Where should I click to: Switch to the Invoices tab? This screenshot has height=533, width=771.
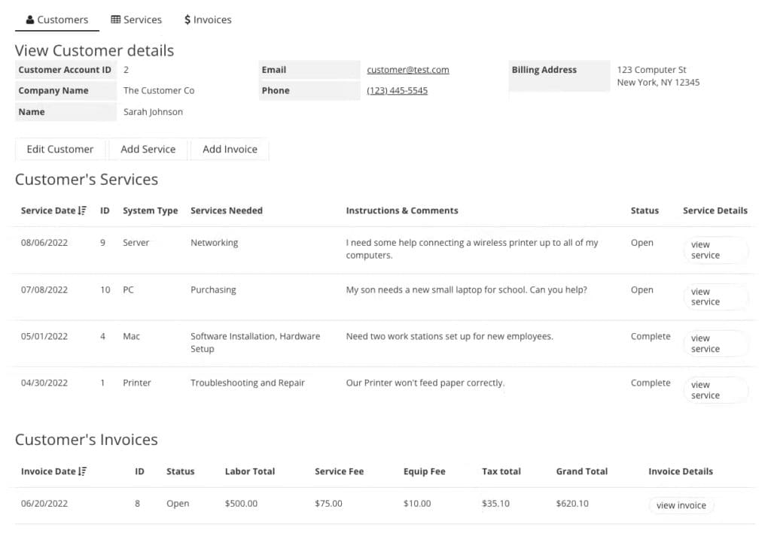tap(208, 20)
